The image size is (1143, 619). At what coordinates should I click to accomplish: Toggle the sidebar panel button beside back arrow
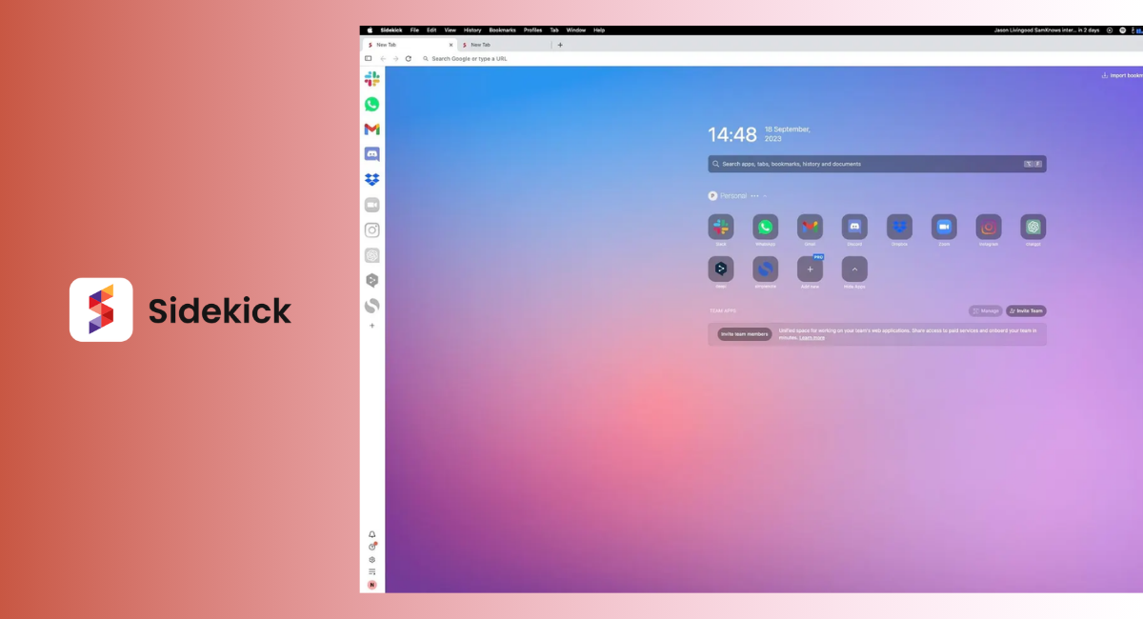[x=369, y=58]
